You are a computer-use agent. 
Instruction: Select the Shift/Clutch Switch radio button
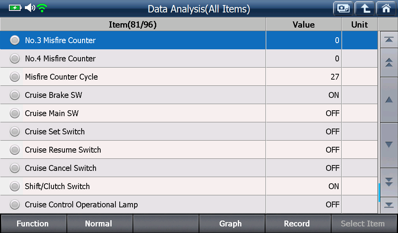click(x=15, y=186)
